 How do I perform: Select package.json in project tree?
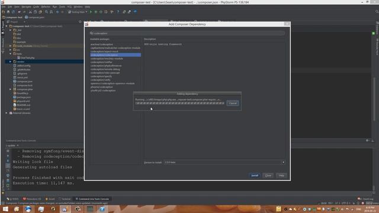click(22, 97)
